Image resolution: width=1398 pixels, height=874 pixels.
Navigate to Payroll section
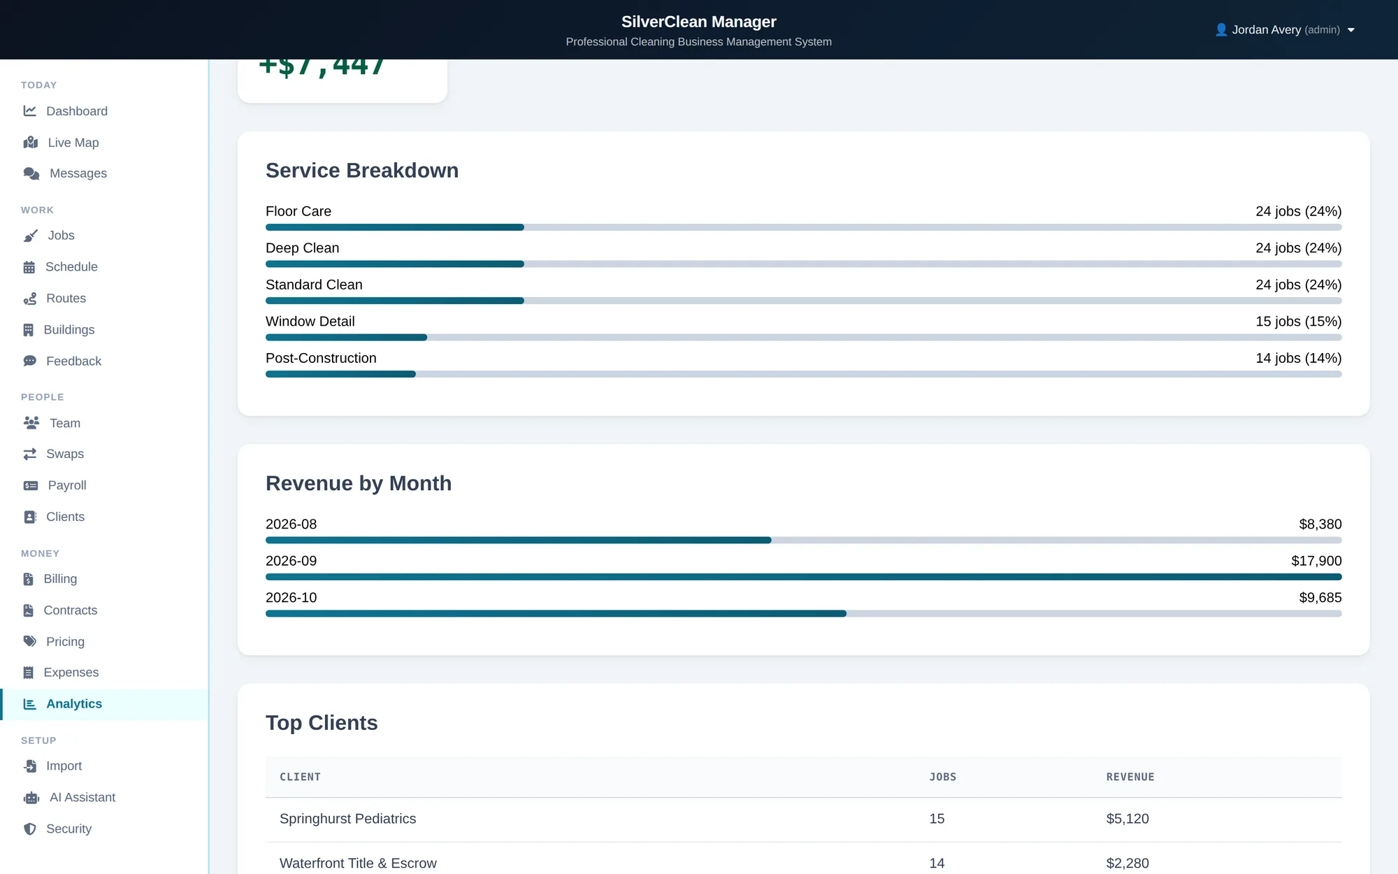tap(105, 485)
